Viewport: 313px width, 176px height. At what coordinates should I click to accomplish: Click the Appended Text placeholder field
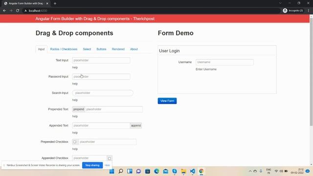[x=101, y=126]
